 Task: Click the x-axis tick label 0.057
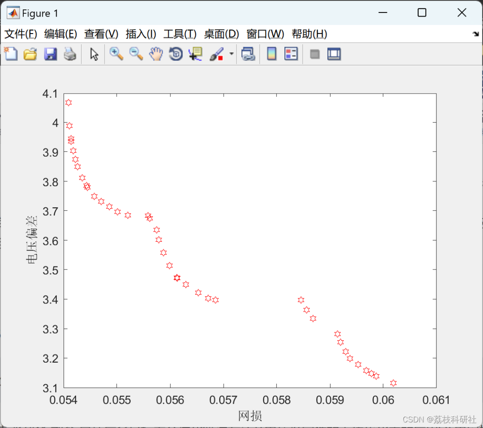223,400
